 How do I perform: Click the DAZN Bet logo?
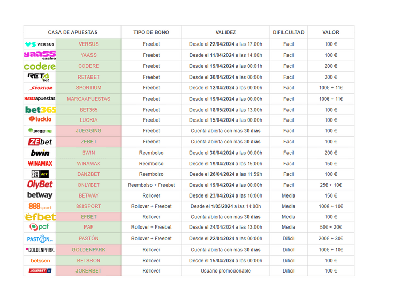40,174
